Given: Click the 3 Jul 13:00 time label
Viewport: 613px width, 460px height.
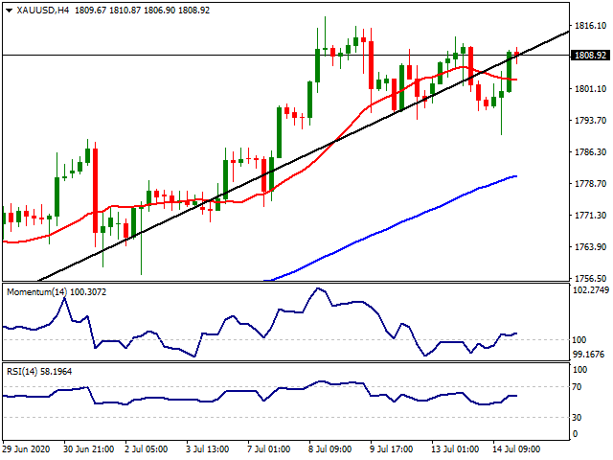Looking at the screenshot, I should point(207,449).
